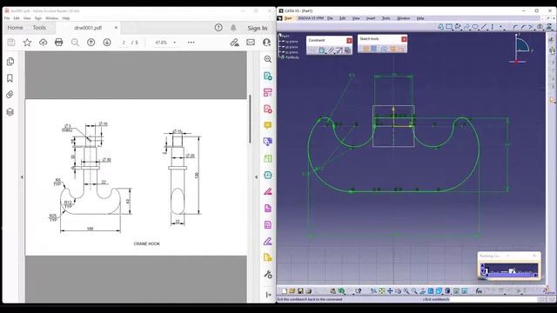Save the PDF with the floppy icon

coord(11,43)
